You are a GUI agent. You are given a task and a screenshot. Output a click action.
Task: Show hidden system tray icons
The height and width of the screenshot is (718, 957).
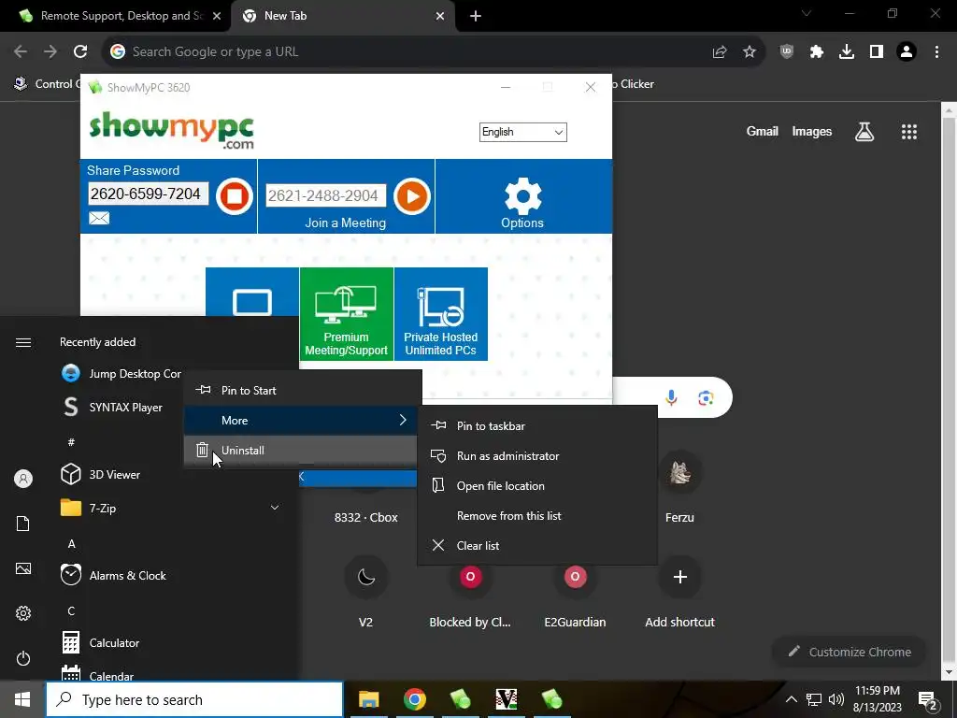(791, 699)
